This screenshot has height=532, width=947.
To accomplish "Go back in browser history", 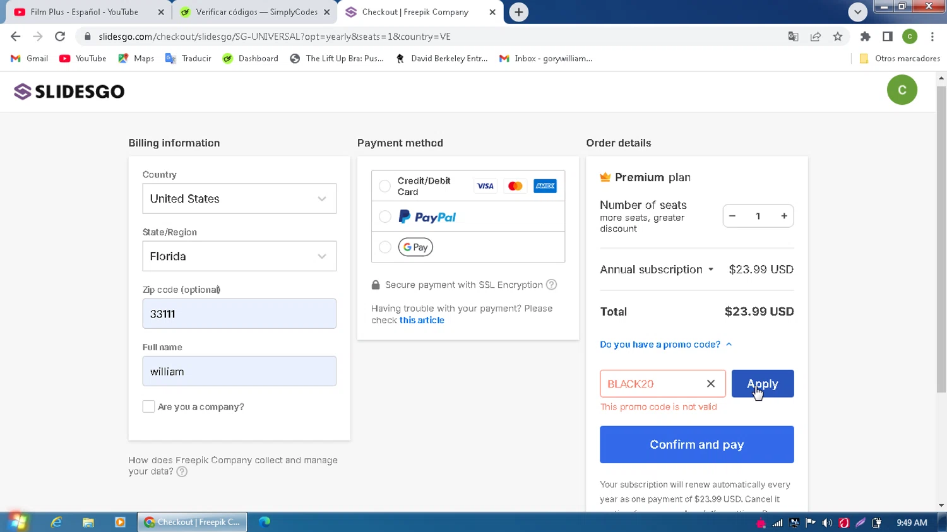I will (16, 37).
